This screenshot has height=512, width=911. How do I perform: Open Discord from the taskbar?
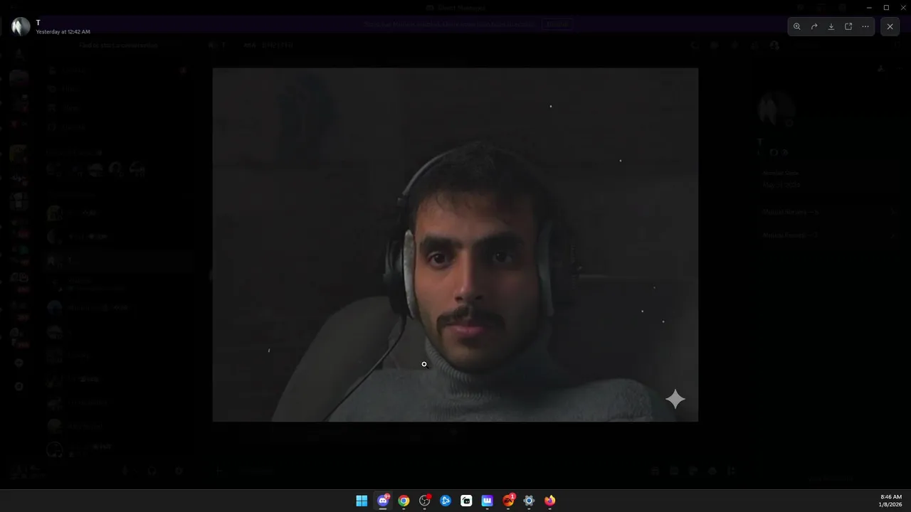pos(383,501)
